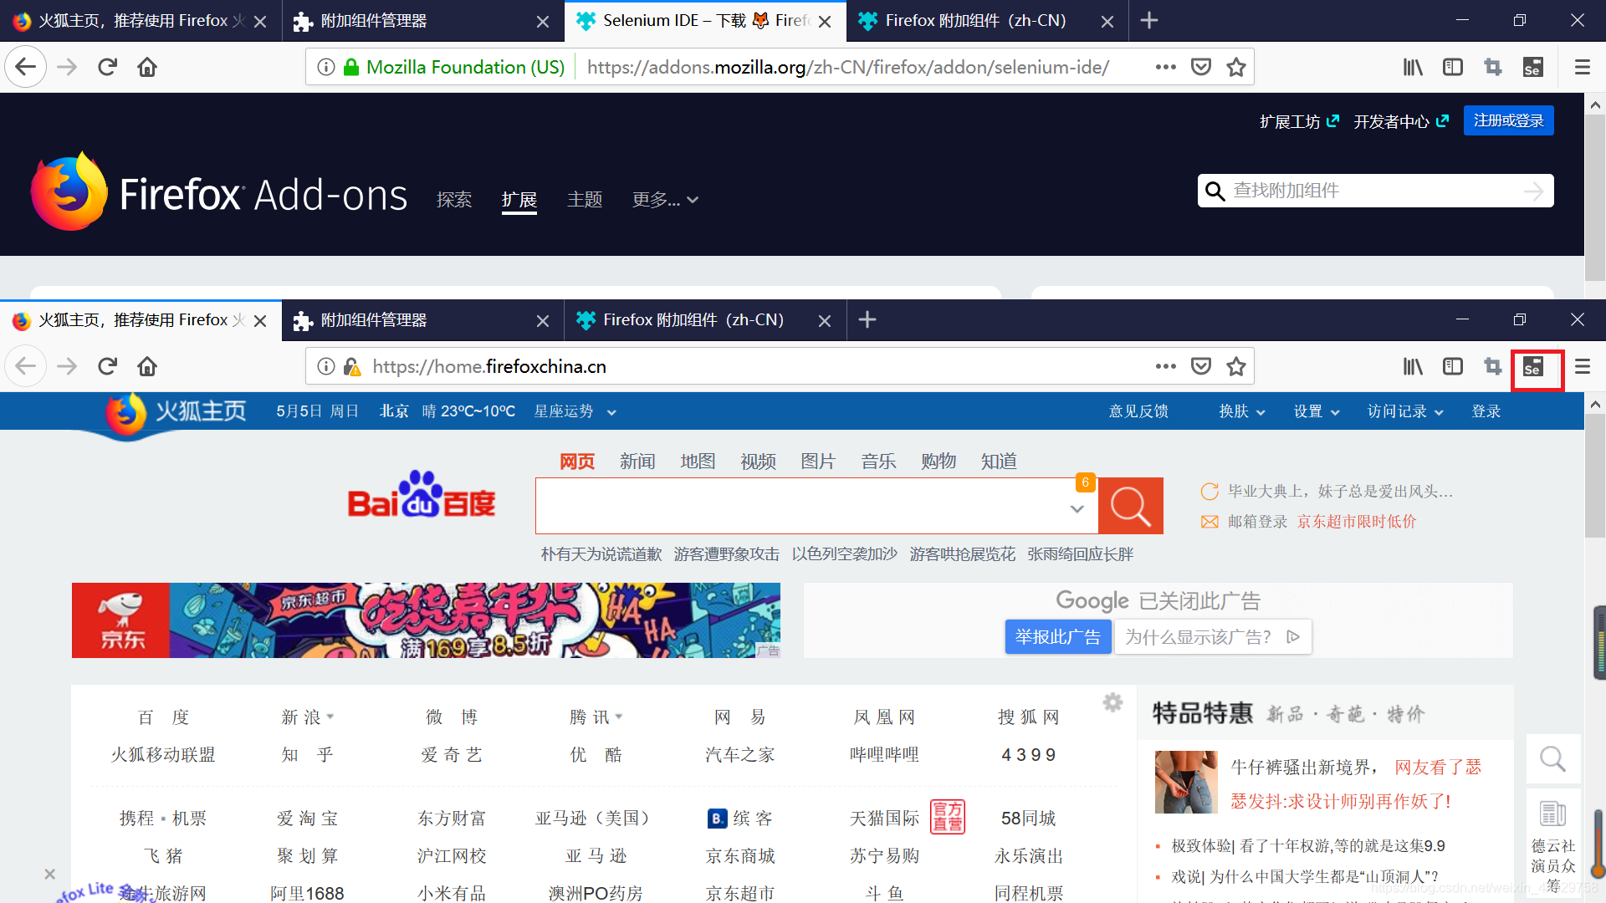
Task: Bookmark addons page with star icon
Action: coord(1236,67)
